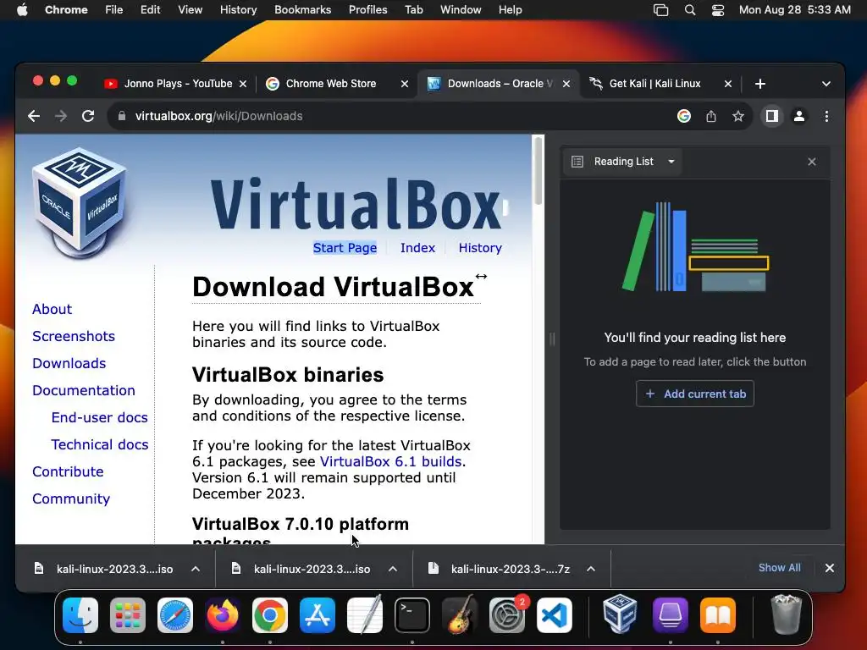Image resolution: width=867 pixels, height=650 pixels.
Task: Close the Chrome Web Store tab
Action: pos(405,84)
